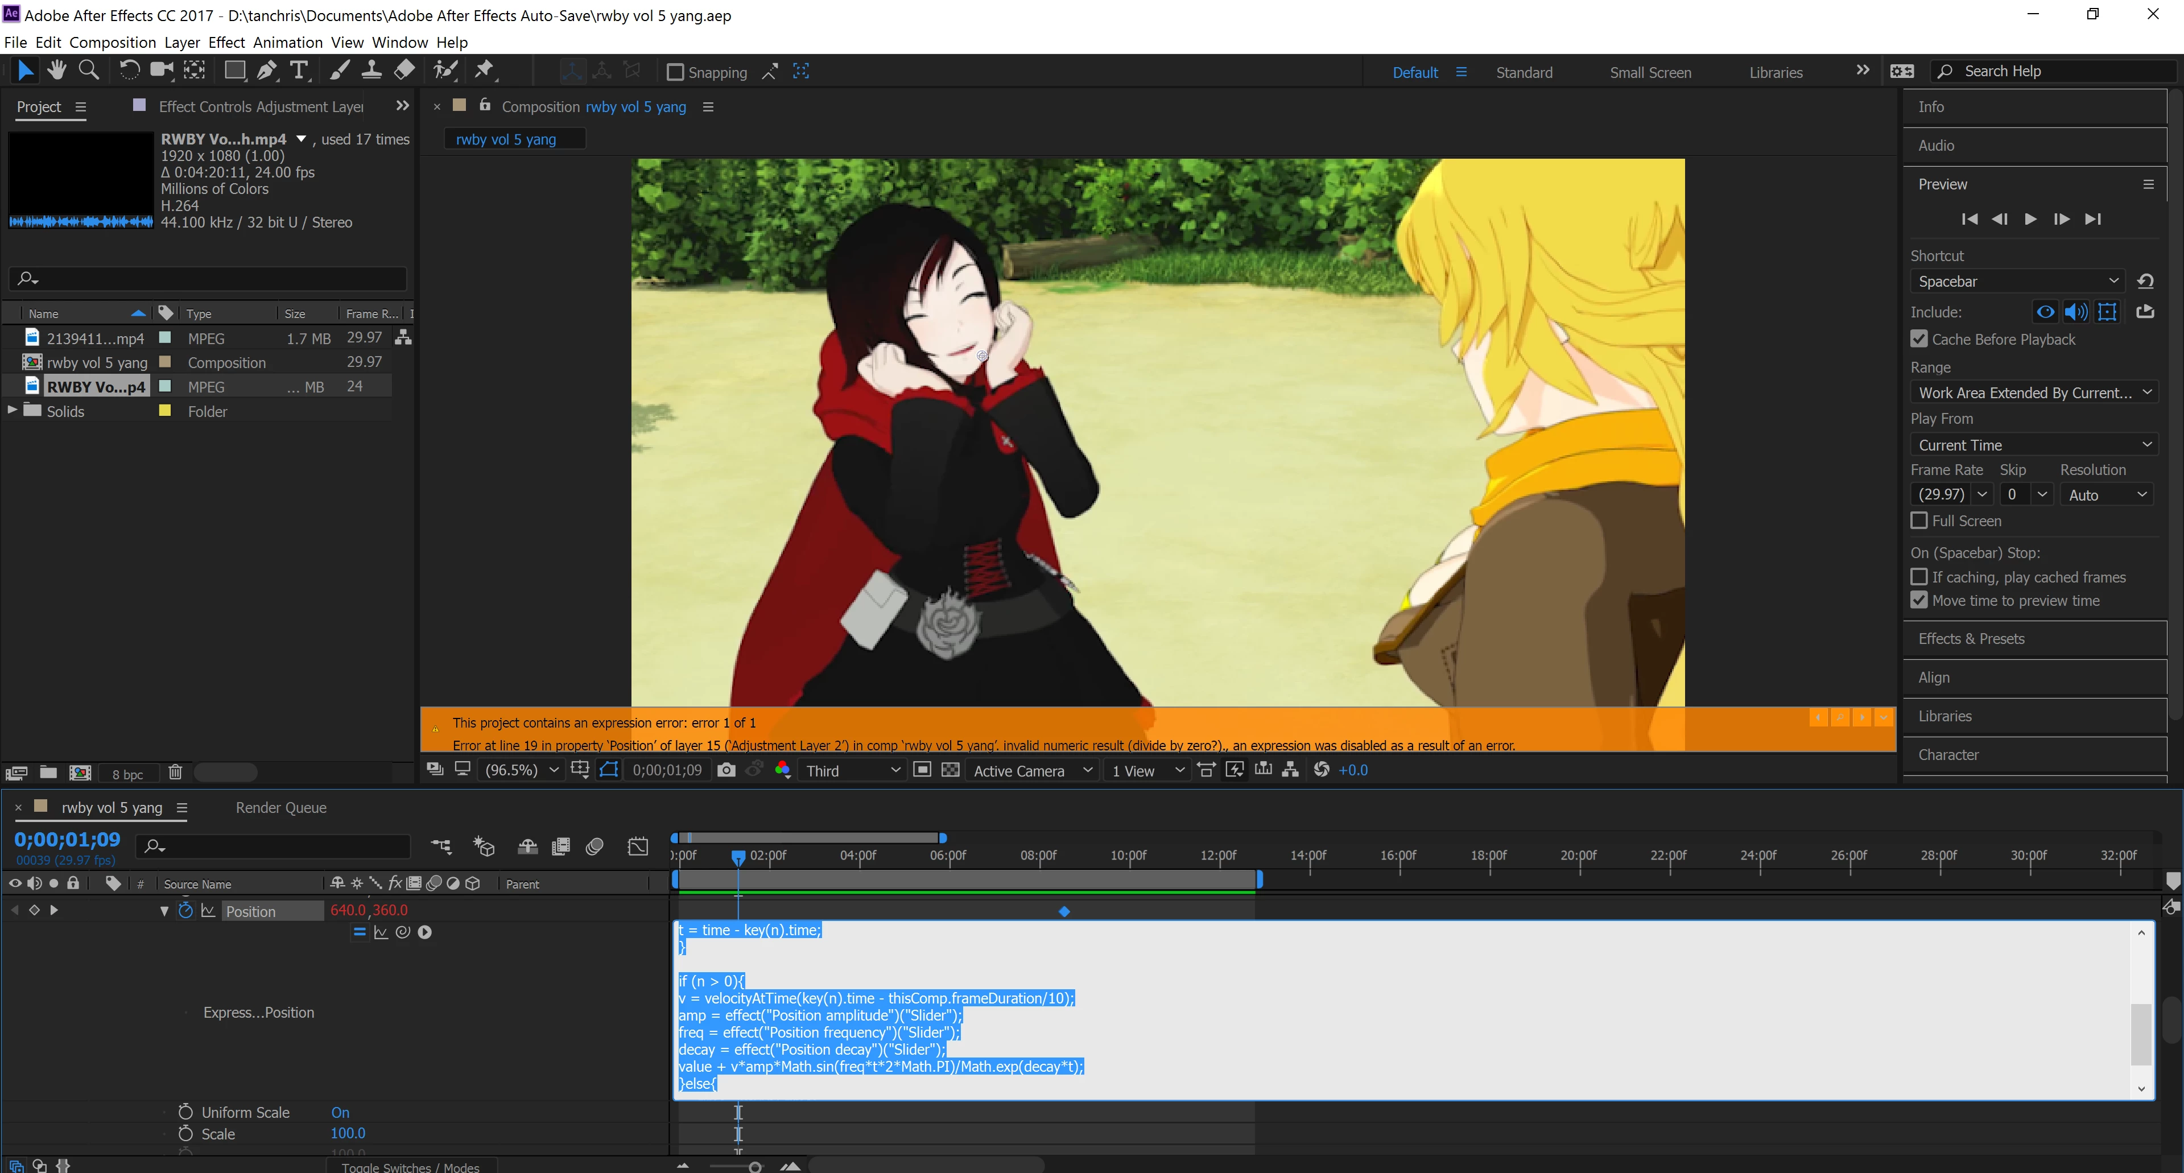The width and height of the screenshot is (2184, 1173).
Task: Click Toggle Switches / Modes button
Action: tap(410, 1166)
